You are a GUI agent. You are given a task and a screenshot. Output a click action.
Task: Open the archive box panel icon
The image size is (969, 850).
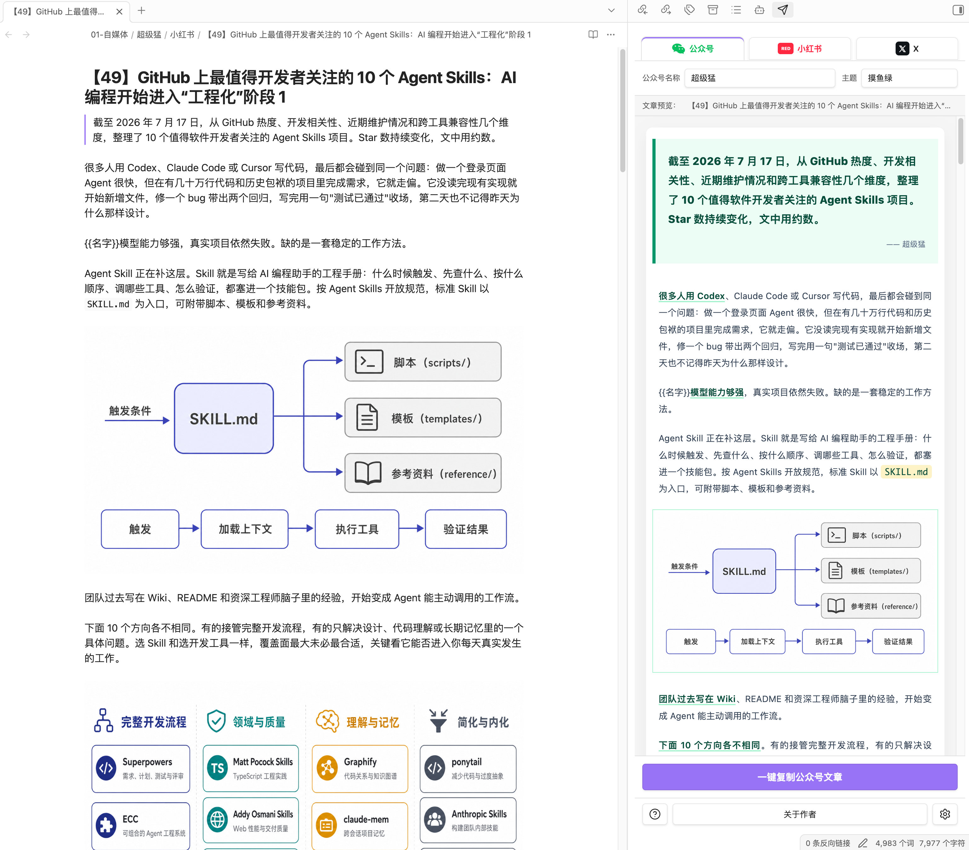pyautogui.click(x=713, y=10)
